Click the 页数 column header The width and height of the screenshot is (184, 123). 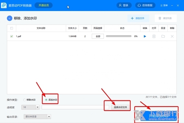point(85,28)
